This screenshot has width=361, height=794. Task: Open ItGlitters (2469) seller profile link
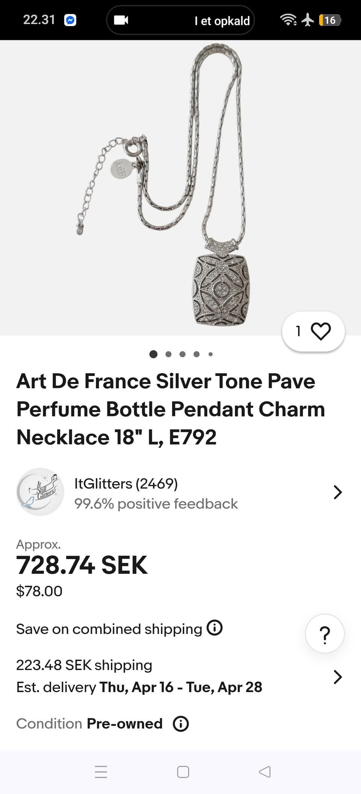tap(126, 483)
